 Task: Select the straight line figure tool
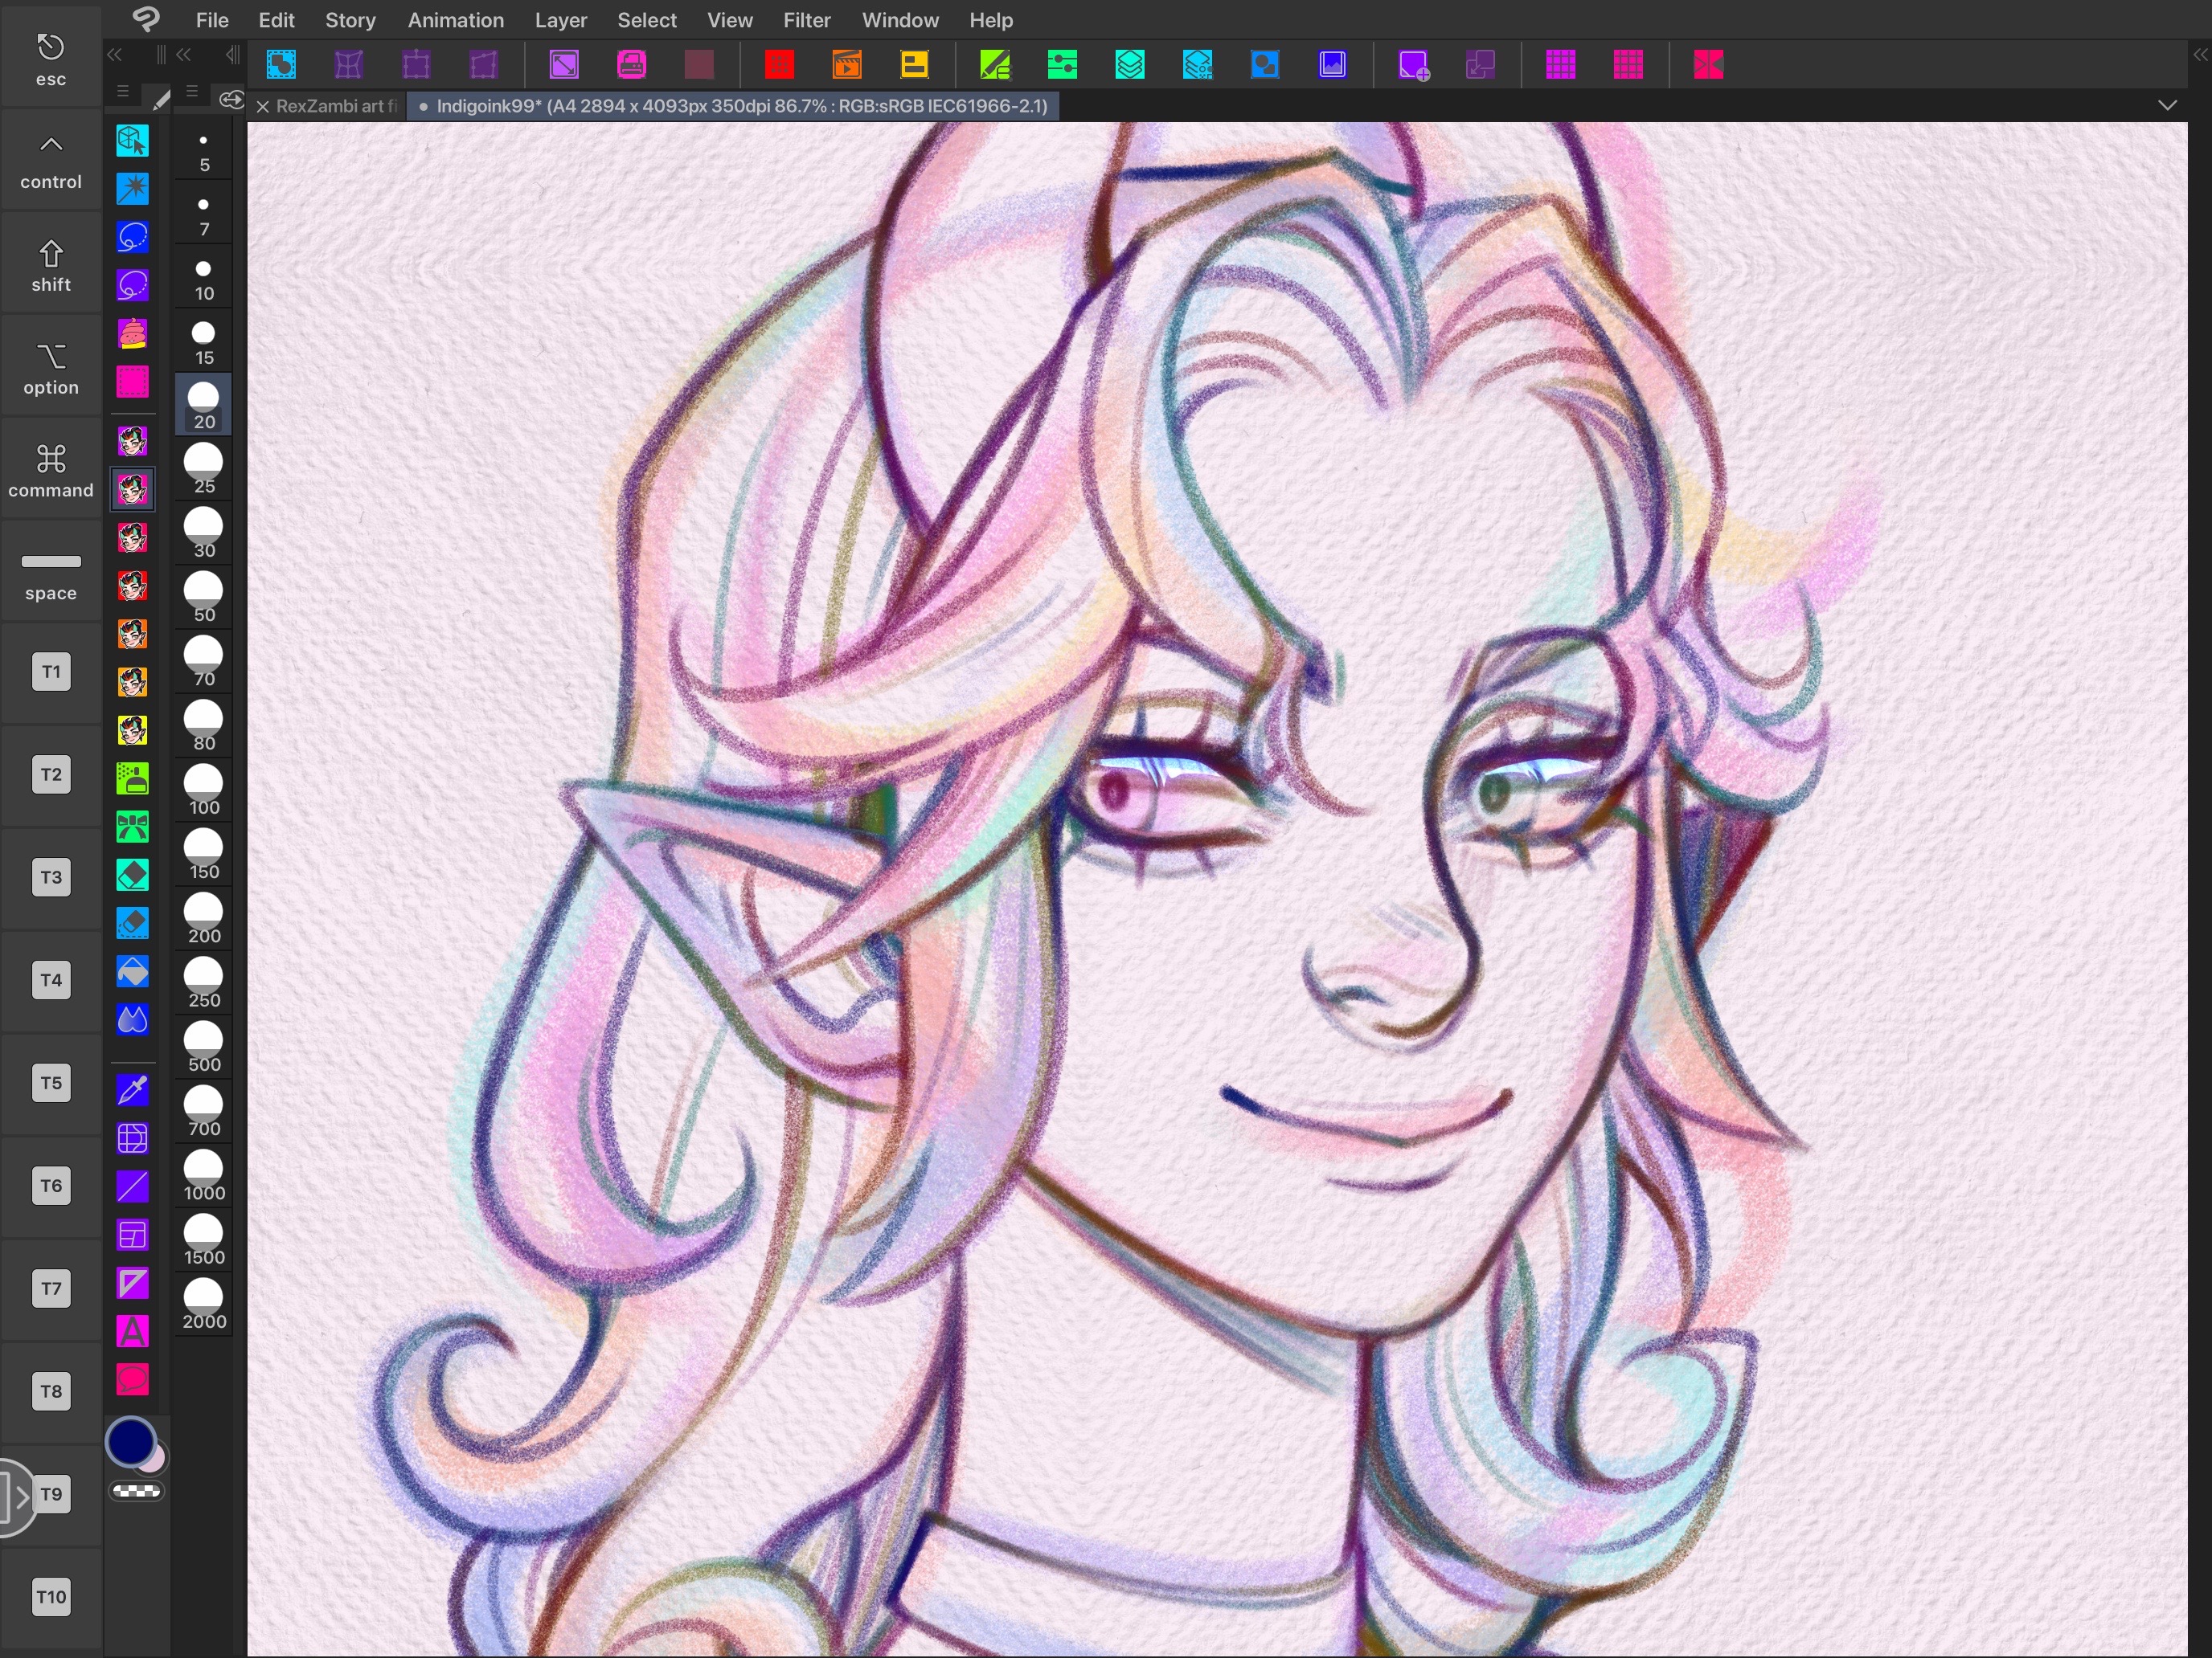tap(132, 1186)
